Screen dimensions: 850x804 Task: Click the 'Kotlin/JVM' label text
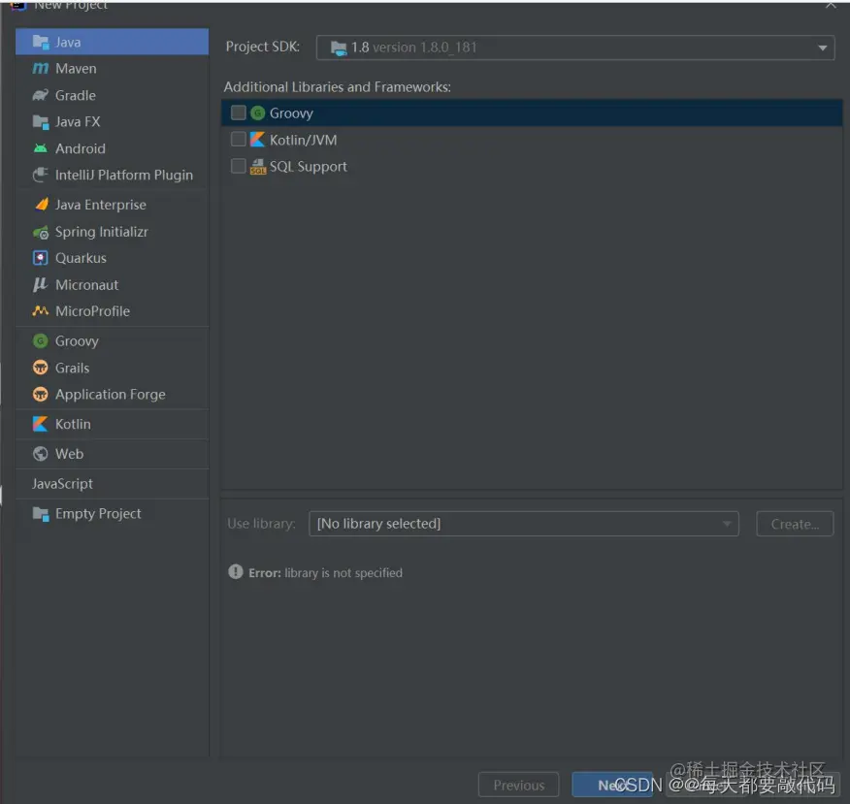[304, 140]
